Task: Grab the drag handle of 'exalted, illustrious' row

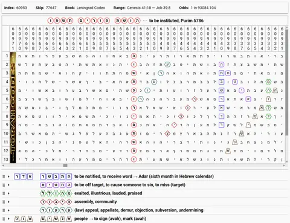Action: [4, 193]
